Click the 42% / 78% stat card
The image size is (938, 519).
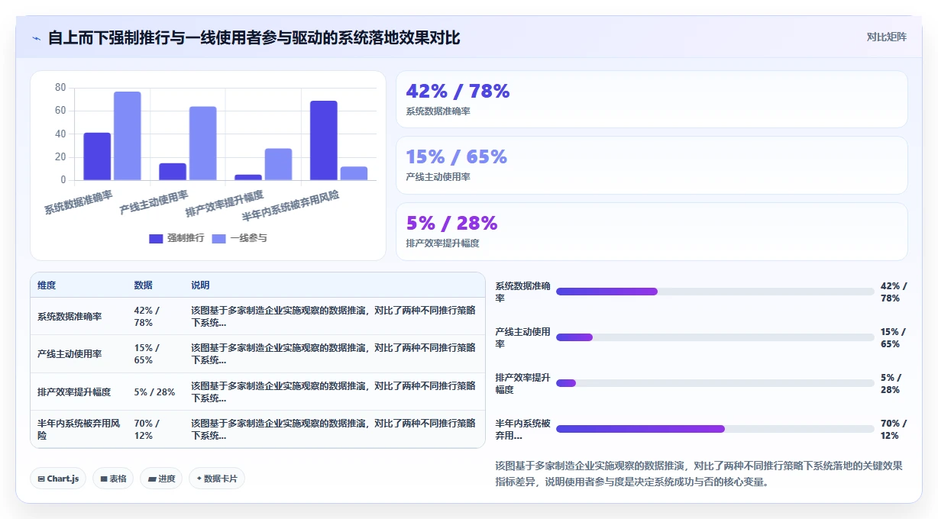(652, 99)
